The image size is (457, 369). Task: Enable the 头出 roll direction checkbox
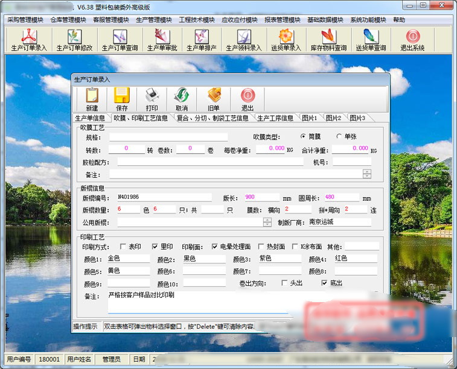tap(284, 283)
